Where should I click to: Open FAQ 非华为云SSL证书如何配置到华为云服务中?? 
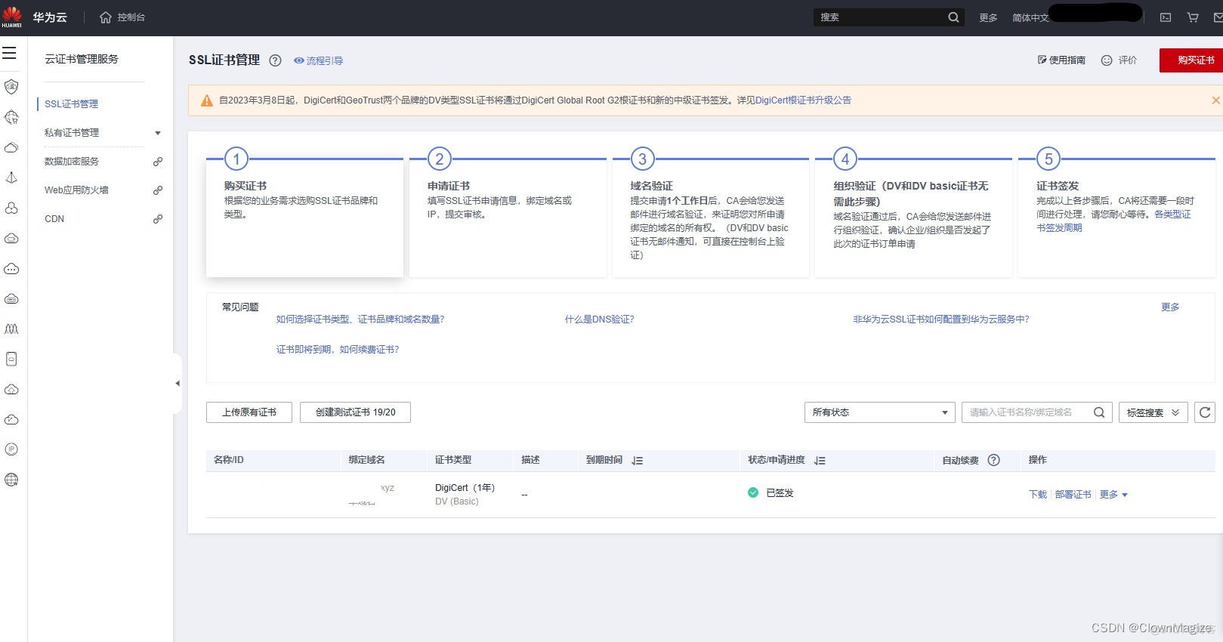pyautogui.click(x=941, y=319)
